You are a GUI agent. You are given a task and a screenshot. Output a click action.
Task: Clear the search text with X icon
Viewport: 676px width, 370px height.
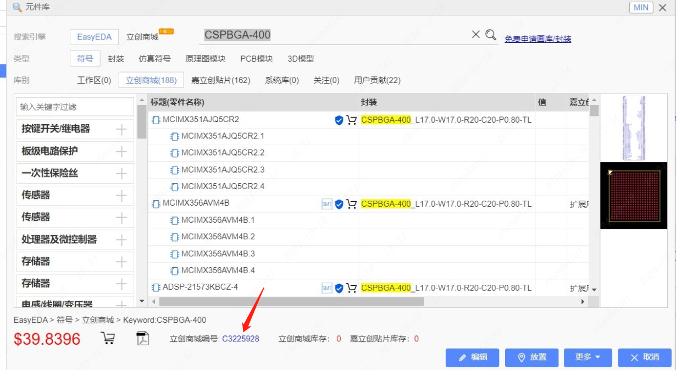click(476, 35)
